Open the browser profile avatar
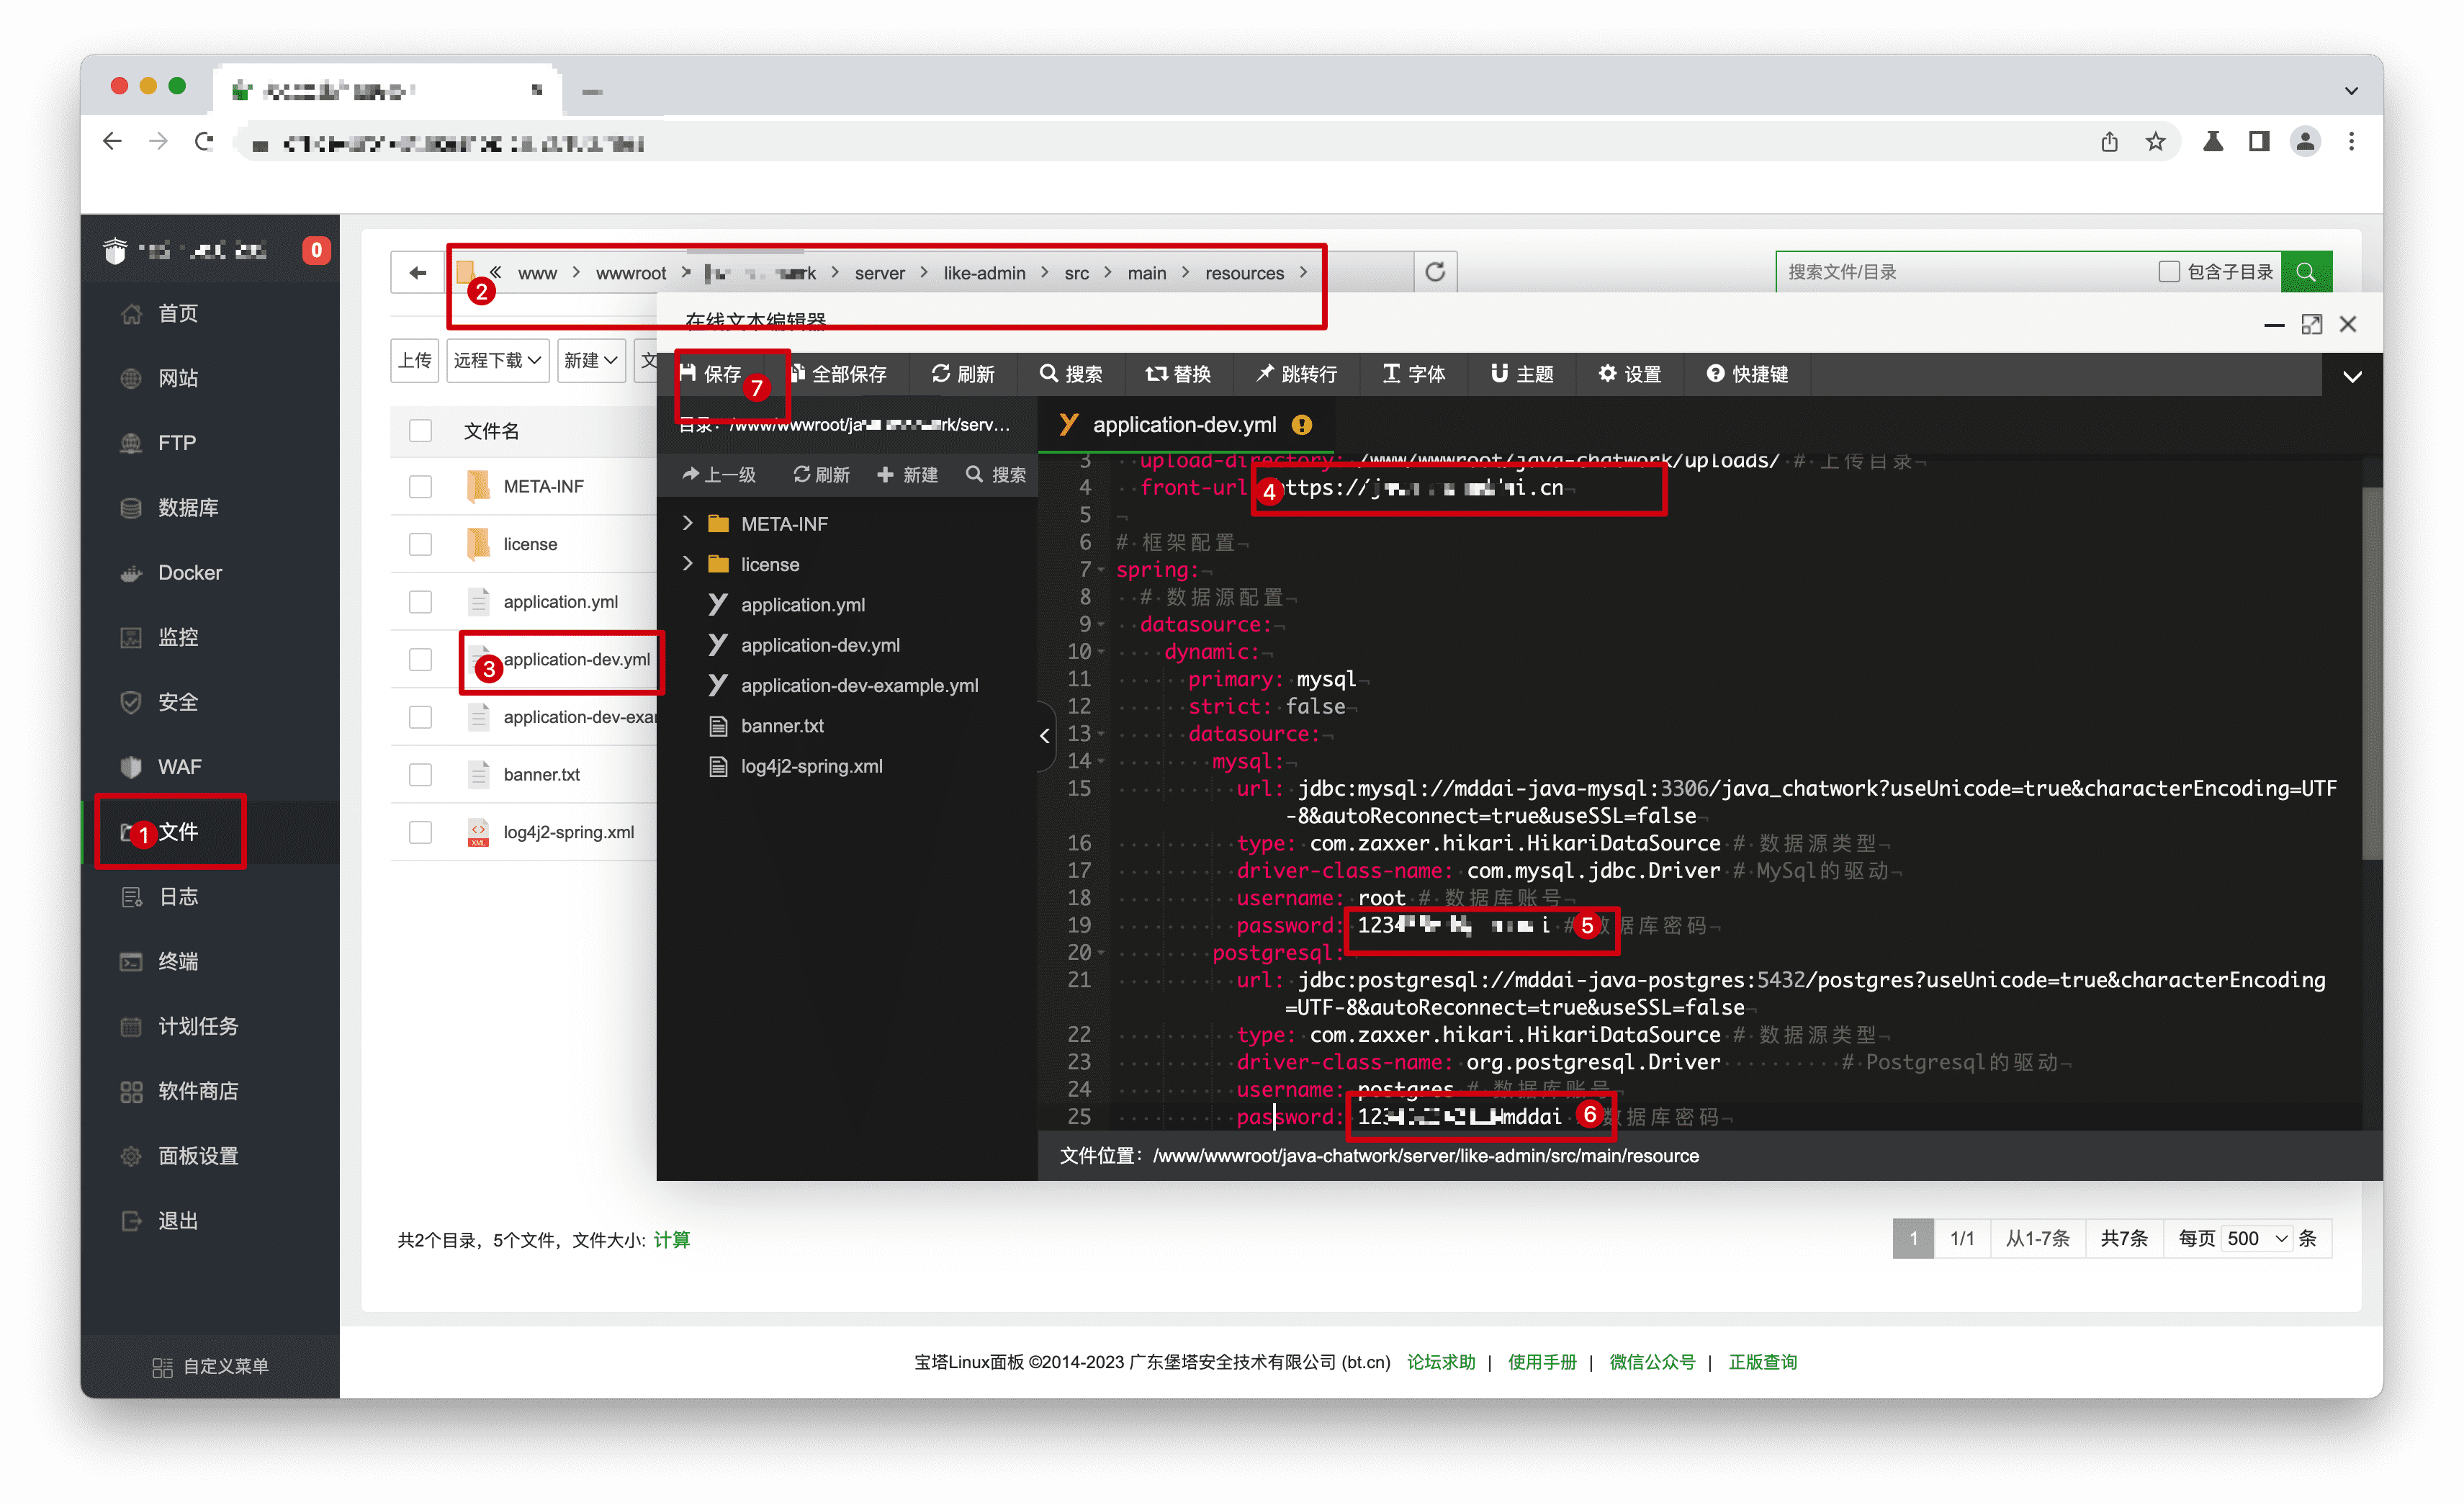The height and width of the screenshot is (1505, 2464). click(x=2305, y=142)
